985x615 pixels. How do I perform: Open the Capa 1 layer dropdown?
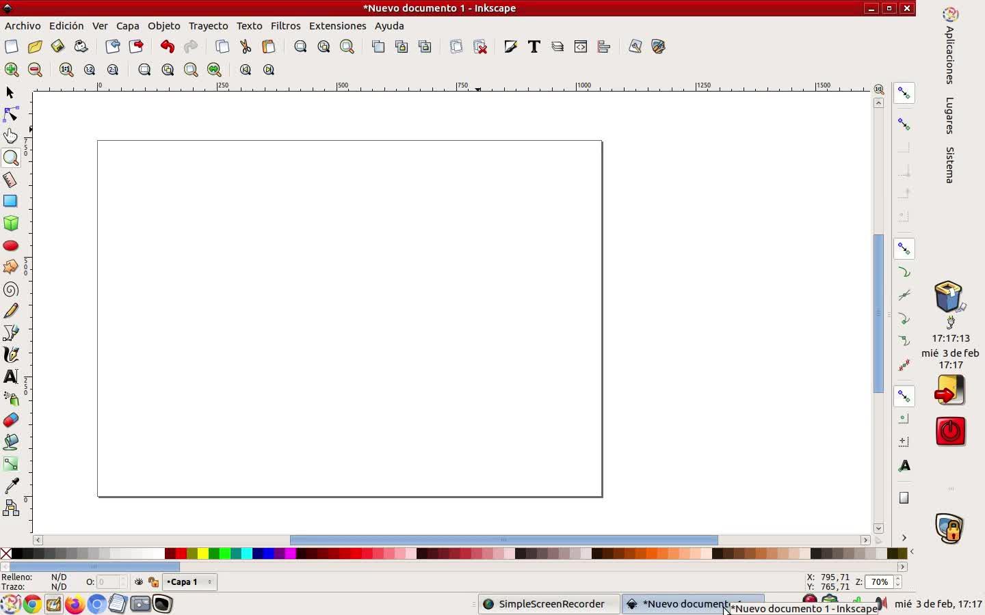[189, 582]
